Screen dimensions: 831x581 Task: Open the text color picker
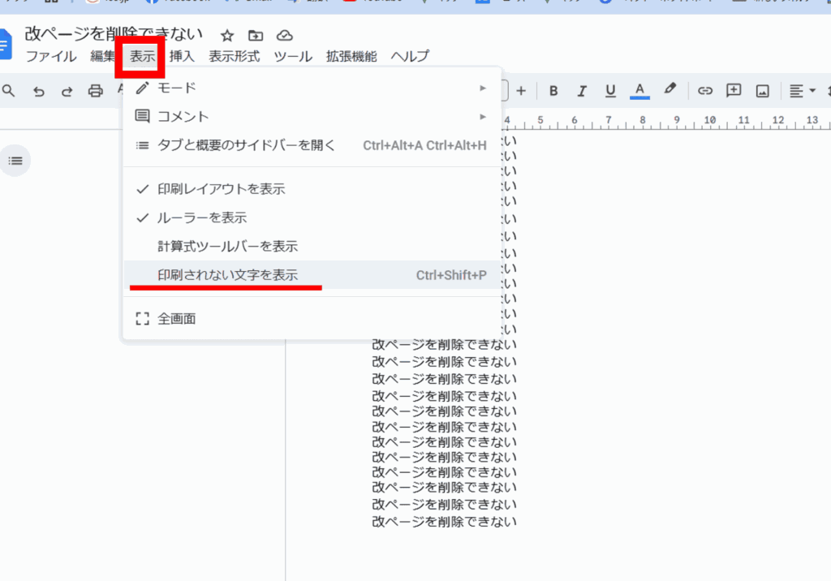pos(639,91)
